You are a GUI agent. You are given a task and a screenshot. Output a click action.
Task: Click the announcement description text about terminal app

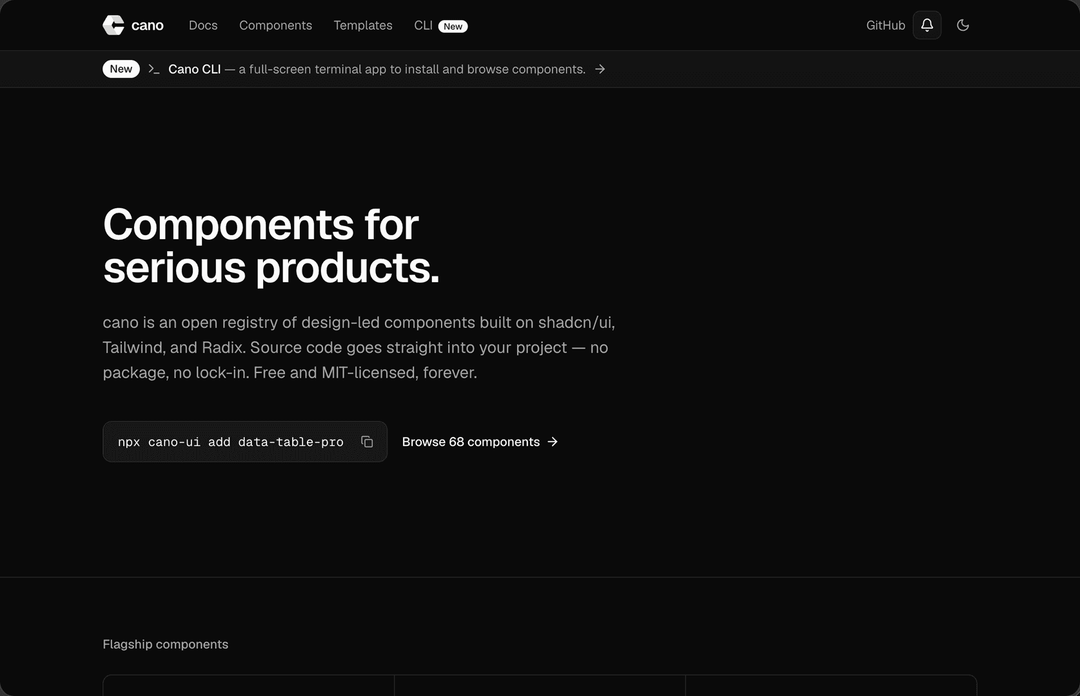tap(412, 69)
